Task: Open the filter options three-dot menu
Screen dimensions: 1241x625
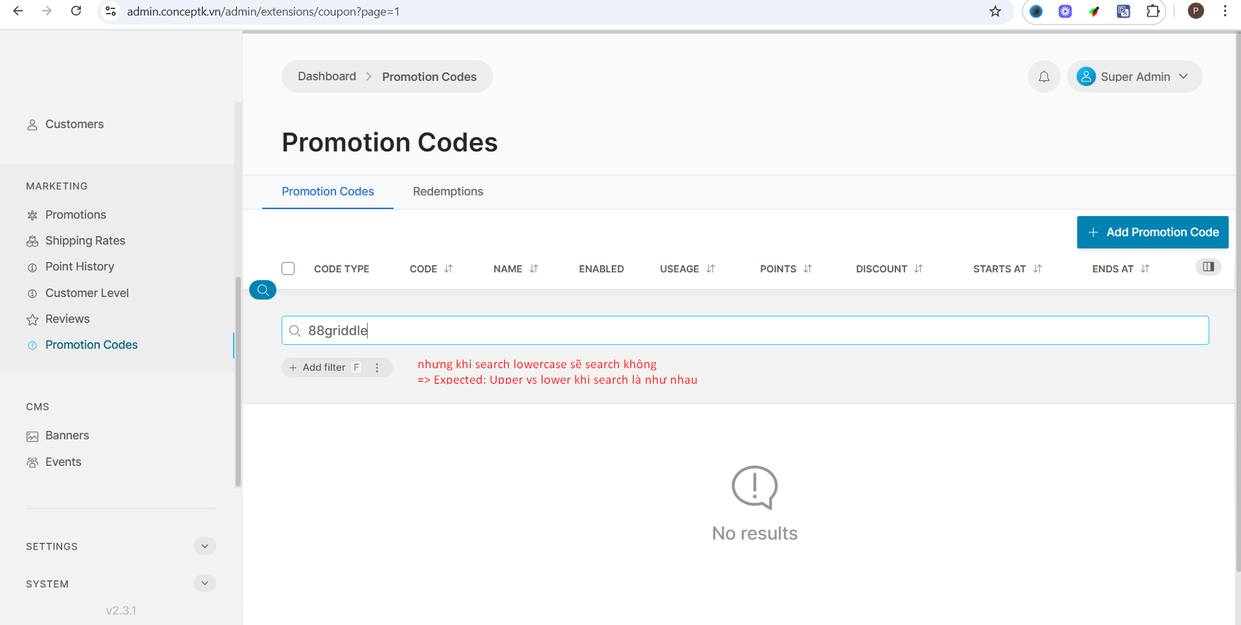Action: pyautogui.click(x=377, y=367)
